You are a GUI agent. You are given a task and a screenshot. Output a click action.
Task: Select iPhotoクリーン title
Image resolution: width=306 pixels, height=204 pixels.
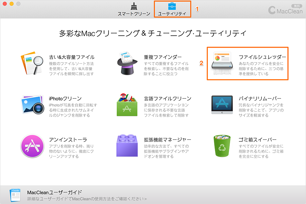pyautogui.click(x=65, y=99)
